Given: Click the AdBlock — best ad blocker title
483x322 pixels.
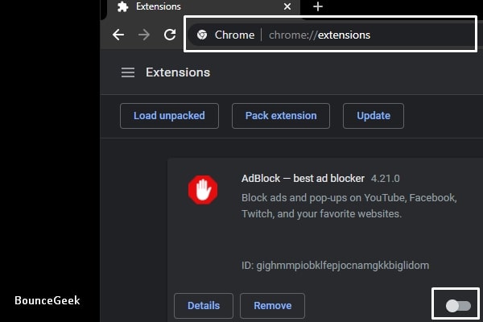Looking at the screenshot, I should pyautogui.click(x=303, y=179).
